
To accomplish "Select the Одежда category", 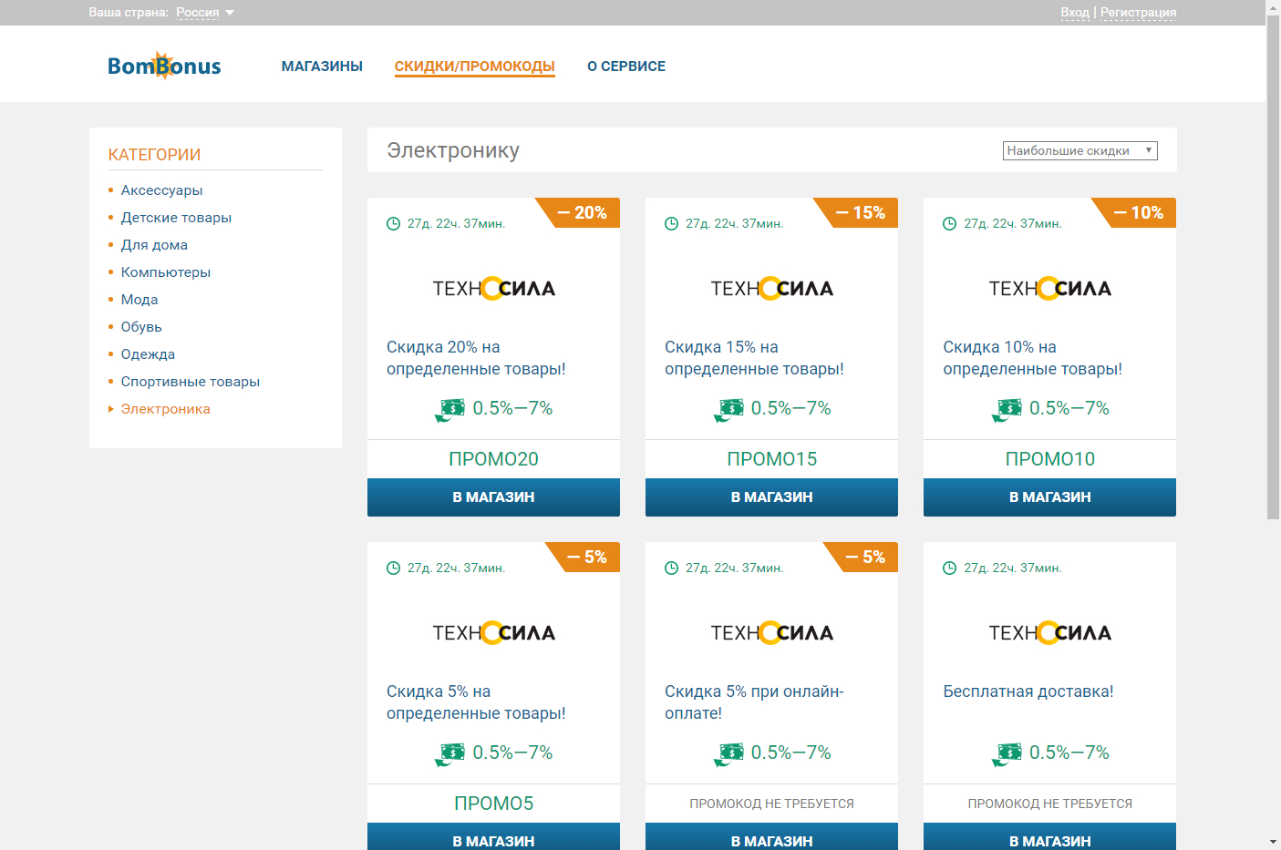I will [x=148, y=354].
